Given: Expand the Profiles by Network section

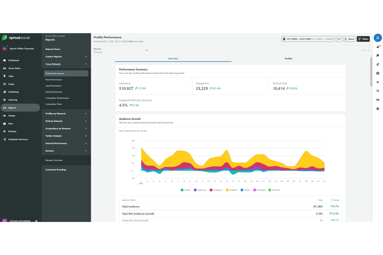Looking at the screenshot, I should pos(66,113).
